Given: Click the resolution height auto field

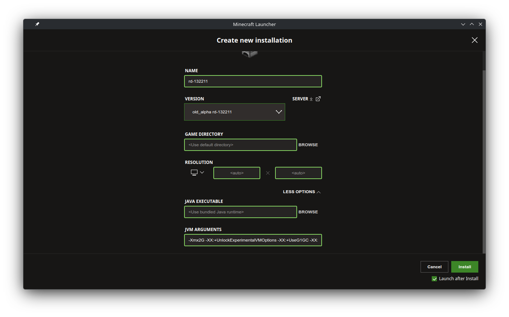Looking at the screenshot, I should [299, 173].
